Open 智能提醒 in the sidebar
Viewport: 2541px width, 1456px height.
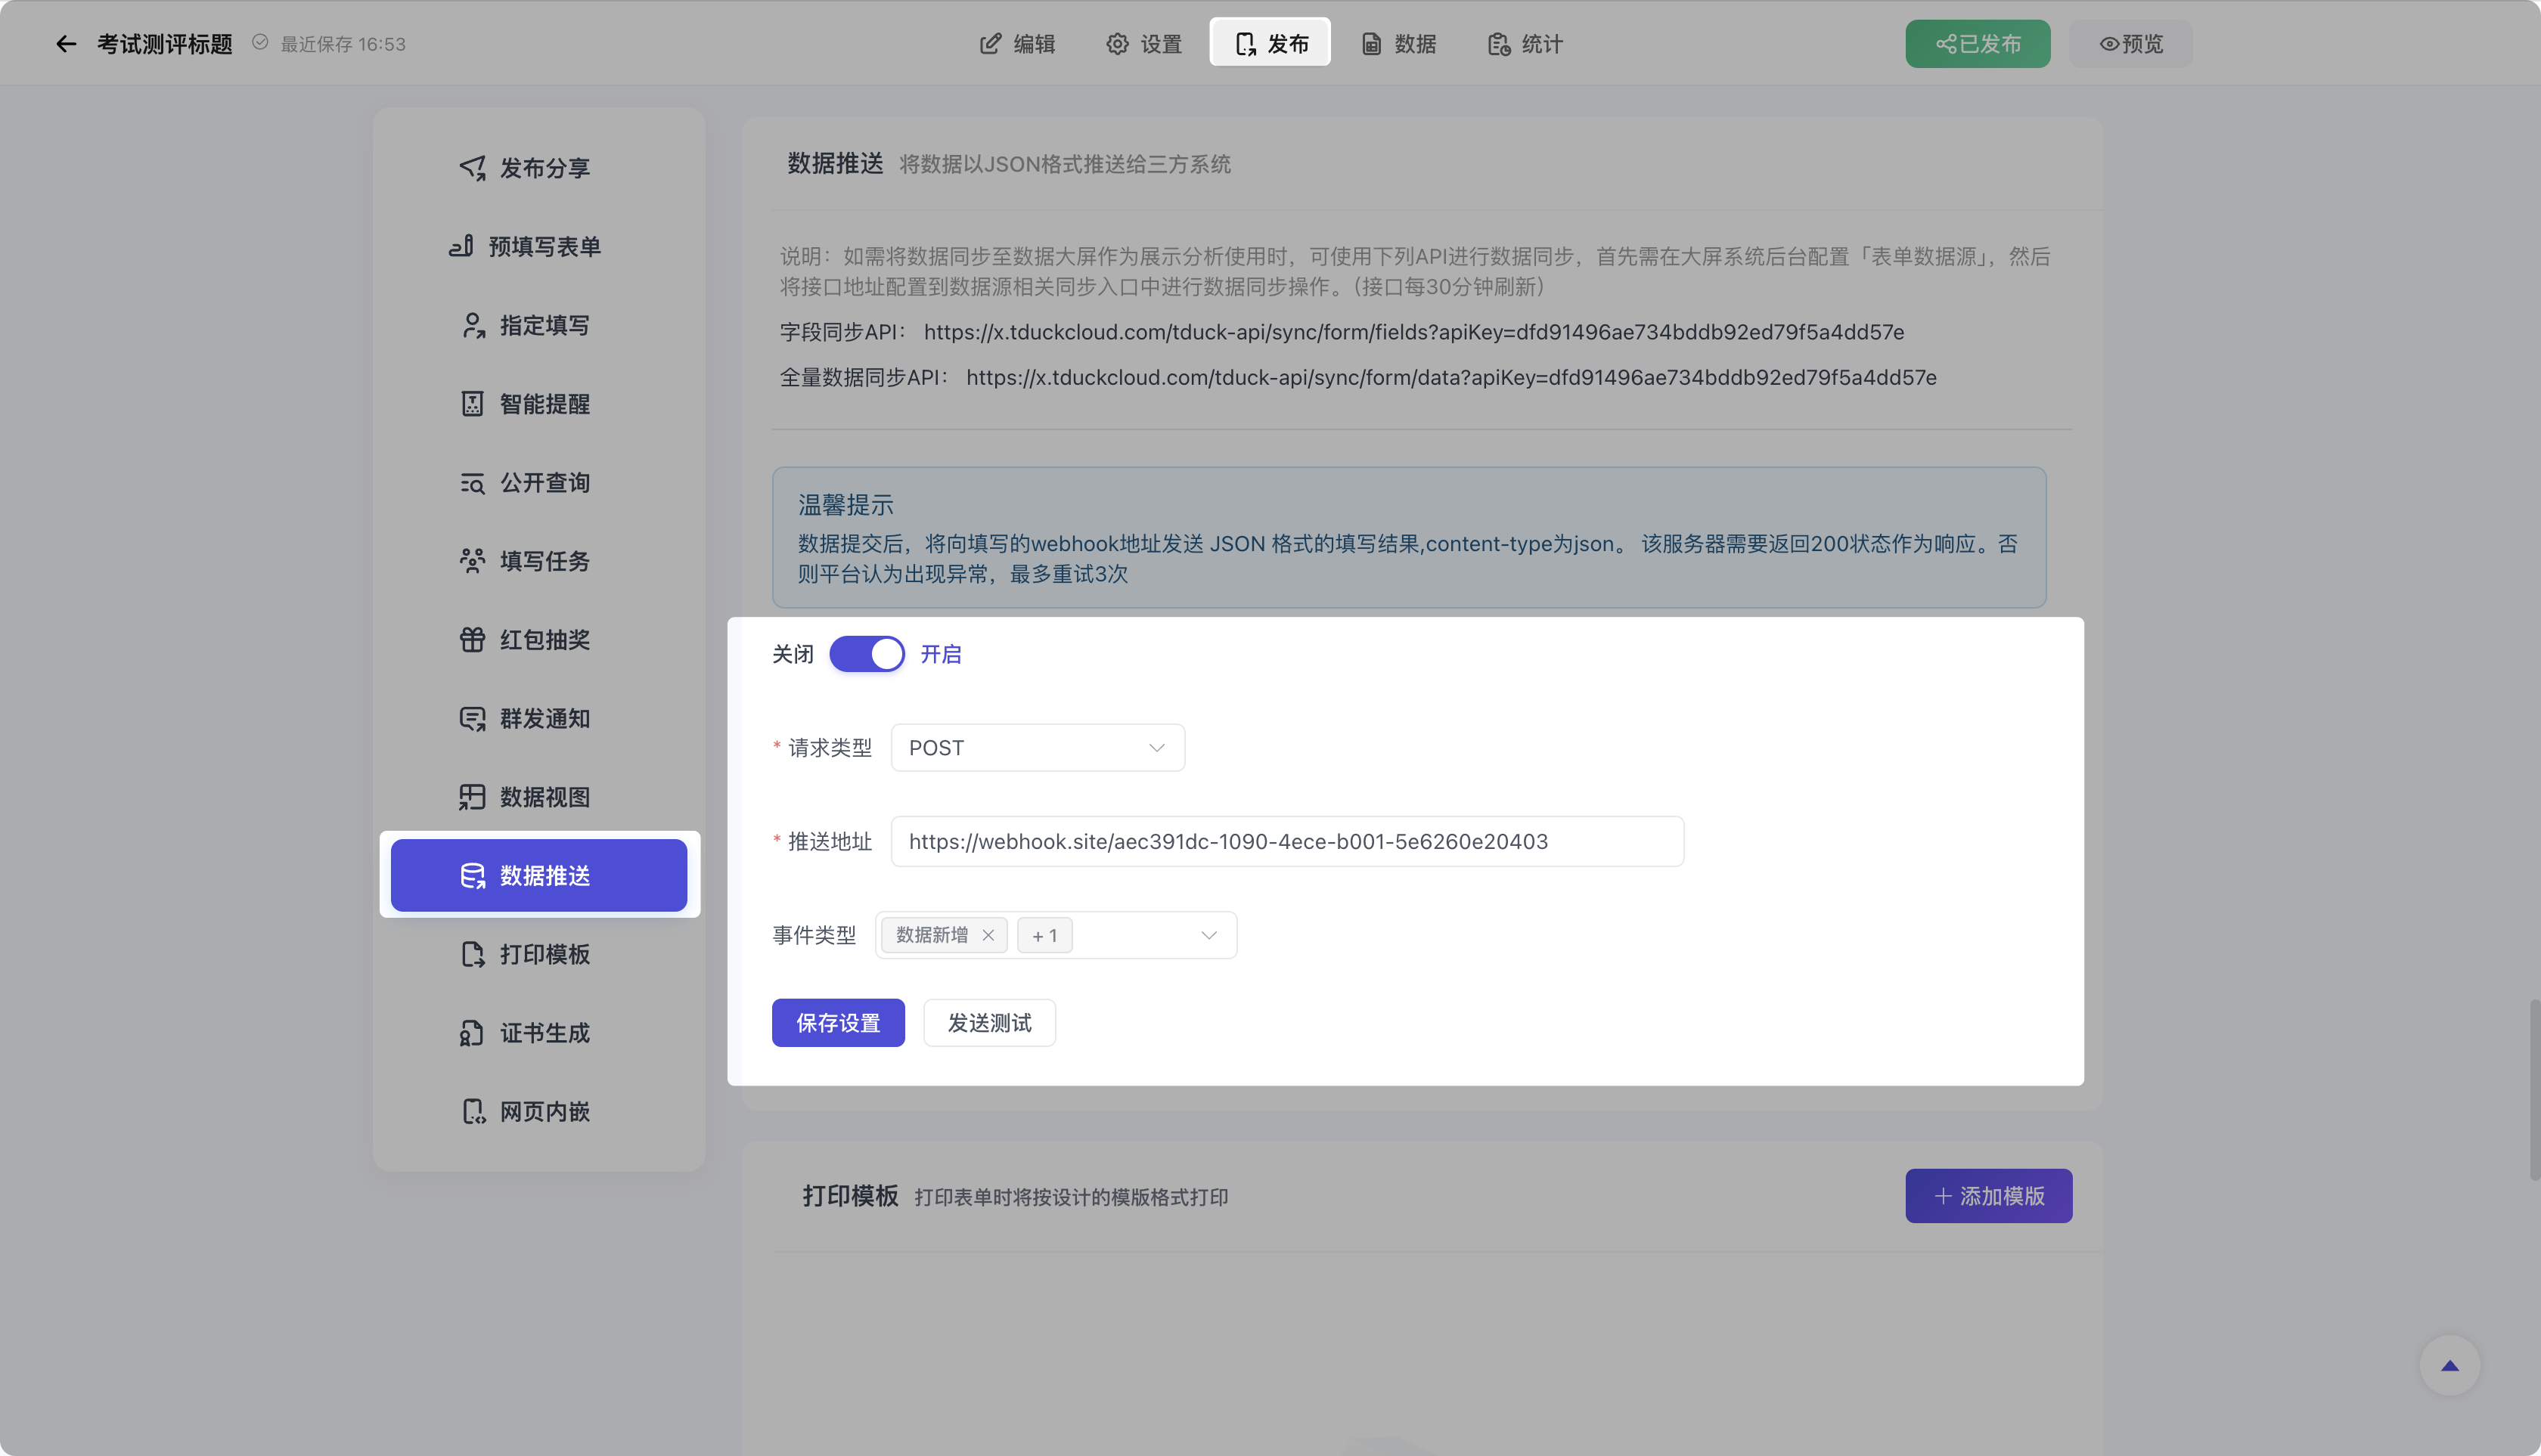pos(539,404)
